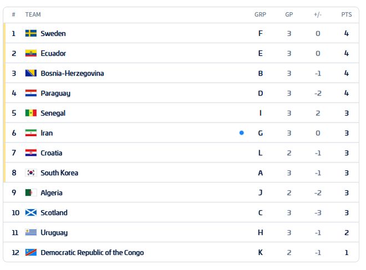Select the Iran team name
This screenshot has width=366, height=270.
click(47, 133)
